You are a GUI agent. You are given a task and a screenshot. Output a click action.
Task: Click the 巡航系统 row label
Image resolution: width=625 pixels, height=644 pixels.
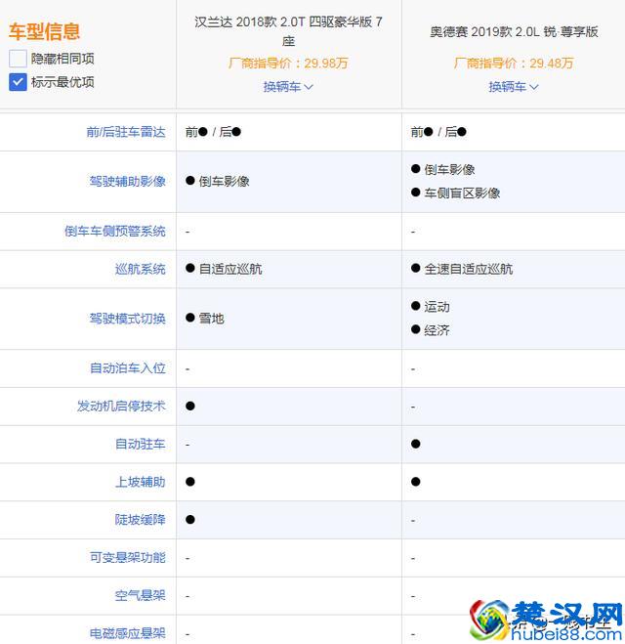(x=141, y=269)
